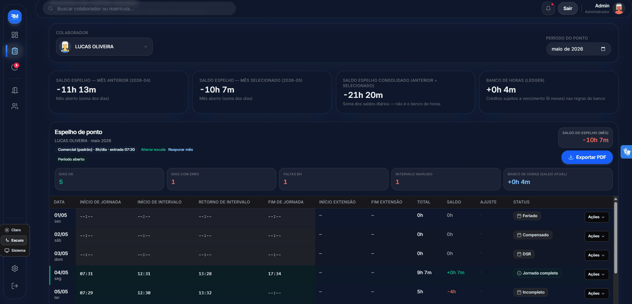Open Ações menu for 03/05 row
Image resolution: width=632 pixels, height=304 pixels.
[x=596, y=255]
